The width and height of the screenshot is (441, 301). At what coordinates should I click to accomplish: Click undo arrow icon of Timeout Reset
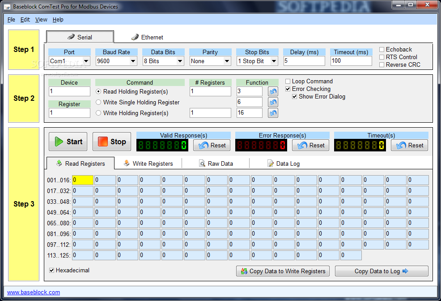tap(401, 145)
